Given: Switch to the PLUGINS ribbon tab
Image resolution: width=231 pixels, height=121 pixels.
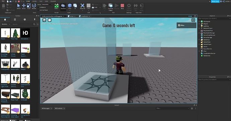Looking at the screenshot, I should pyautogui.click(x=53, y=1).
